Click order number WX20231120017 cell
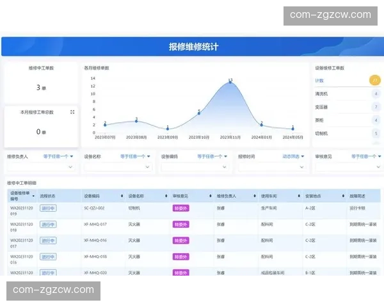This screenshot has height=307, width=384. (22, 243)
